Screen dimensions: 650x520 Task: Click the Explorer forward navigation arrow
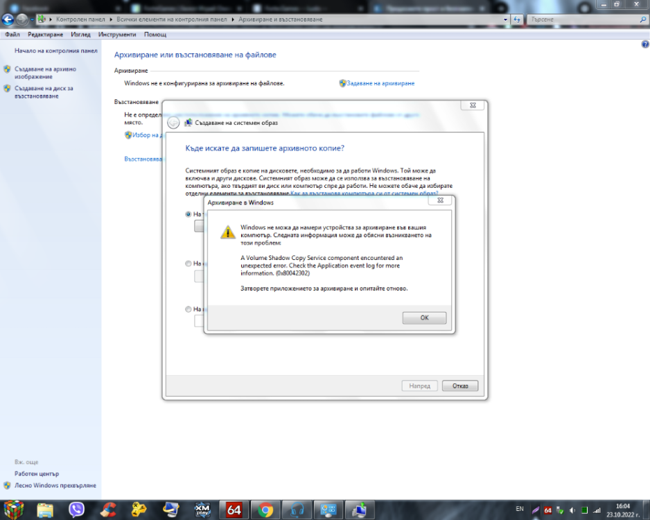[x=22, y=19]
